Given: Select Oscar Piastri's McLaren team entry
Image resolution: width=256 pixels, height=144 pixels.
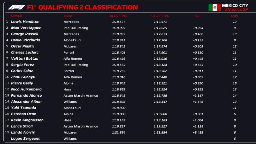Looking at the screenshot, I should click(x=70, y=46).
